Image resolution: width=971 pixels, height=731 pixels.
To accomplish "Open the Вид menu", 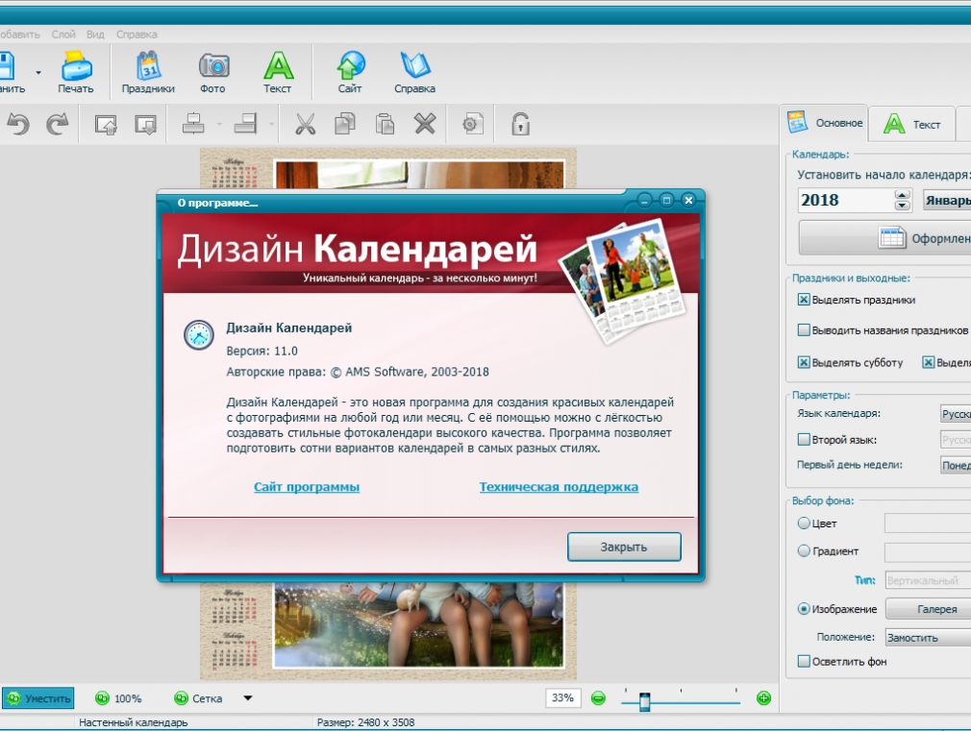I will 95,35.
